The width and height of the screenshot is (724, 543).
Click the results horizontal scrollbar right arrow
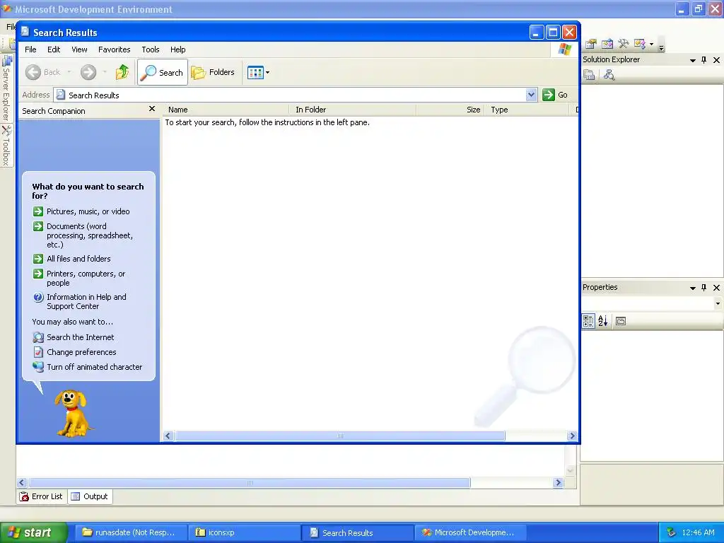click(572, 436)
